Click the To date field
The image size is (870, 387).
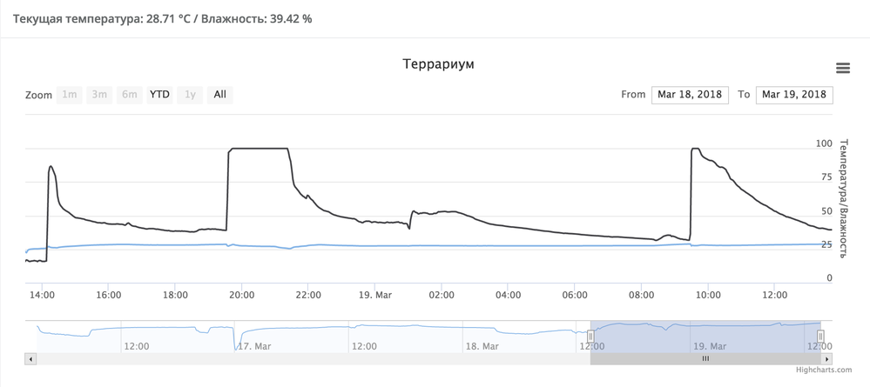794,95
